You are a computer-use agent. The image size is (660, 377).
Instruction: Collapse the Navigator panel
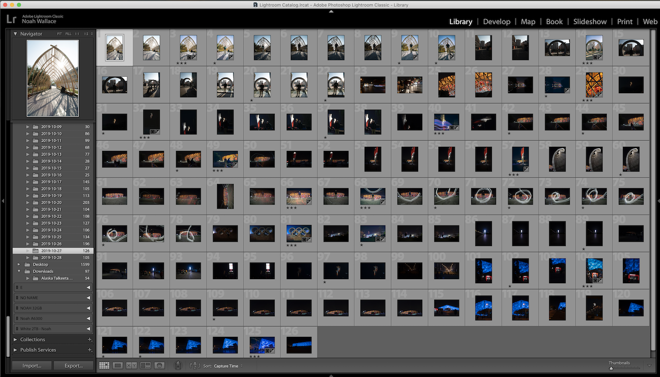[15, 34]
